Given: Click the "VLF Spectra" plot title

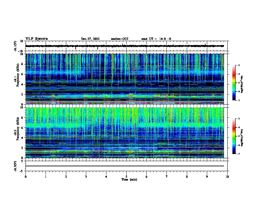Looking at the screenshot, I should (x=37, y=39).
